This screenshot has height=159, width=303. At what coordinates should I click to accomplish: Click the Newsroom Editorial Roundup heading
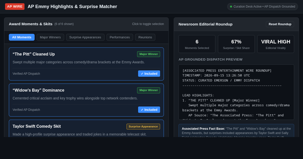click(x=206, y=24)
